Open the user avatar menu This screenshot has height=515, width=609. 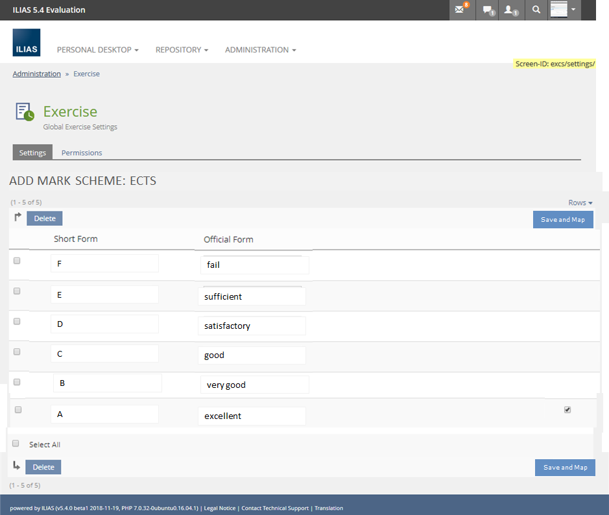click(563, 10)
